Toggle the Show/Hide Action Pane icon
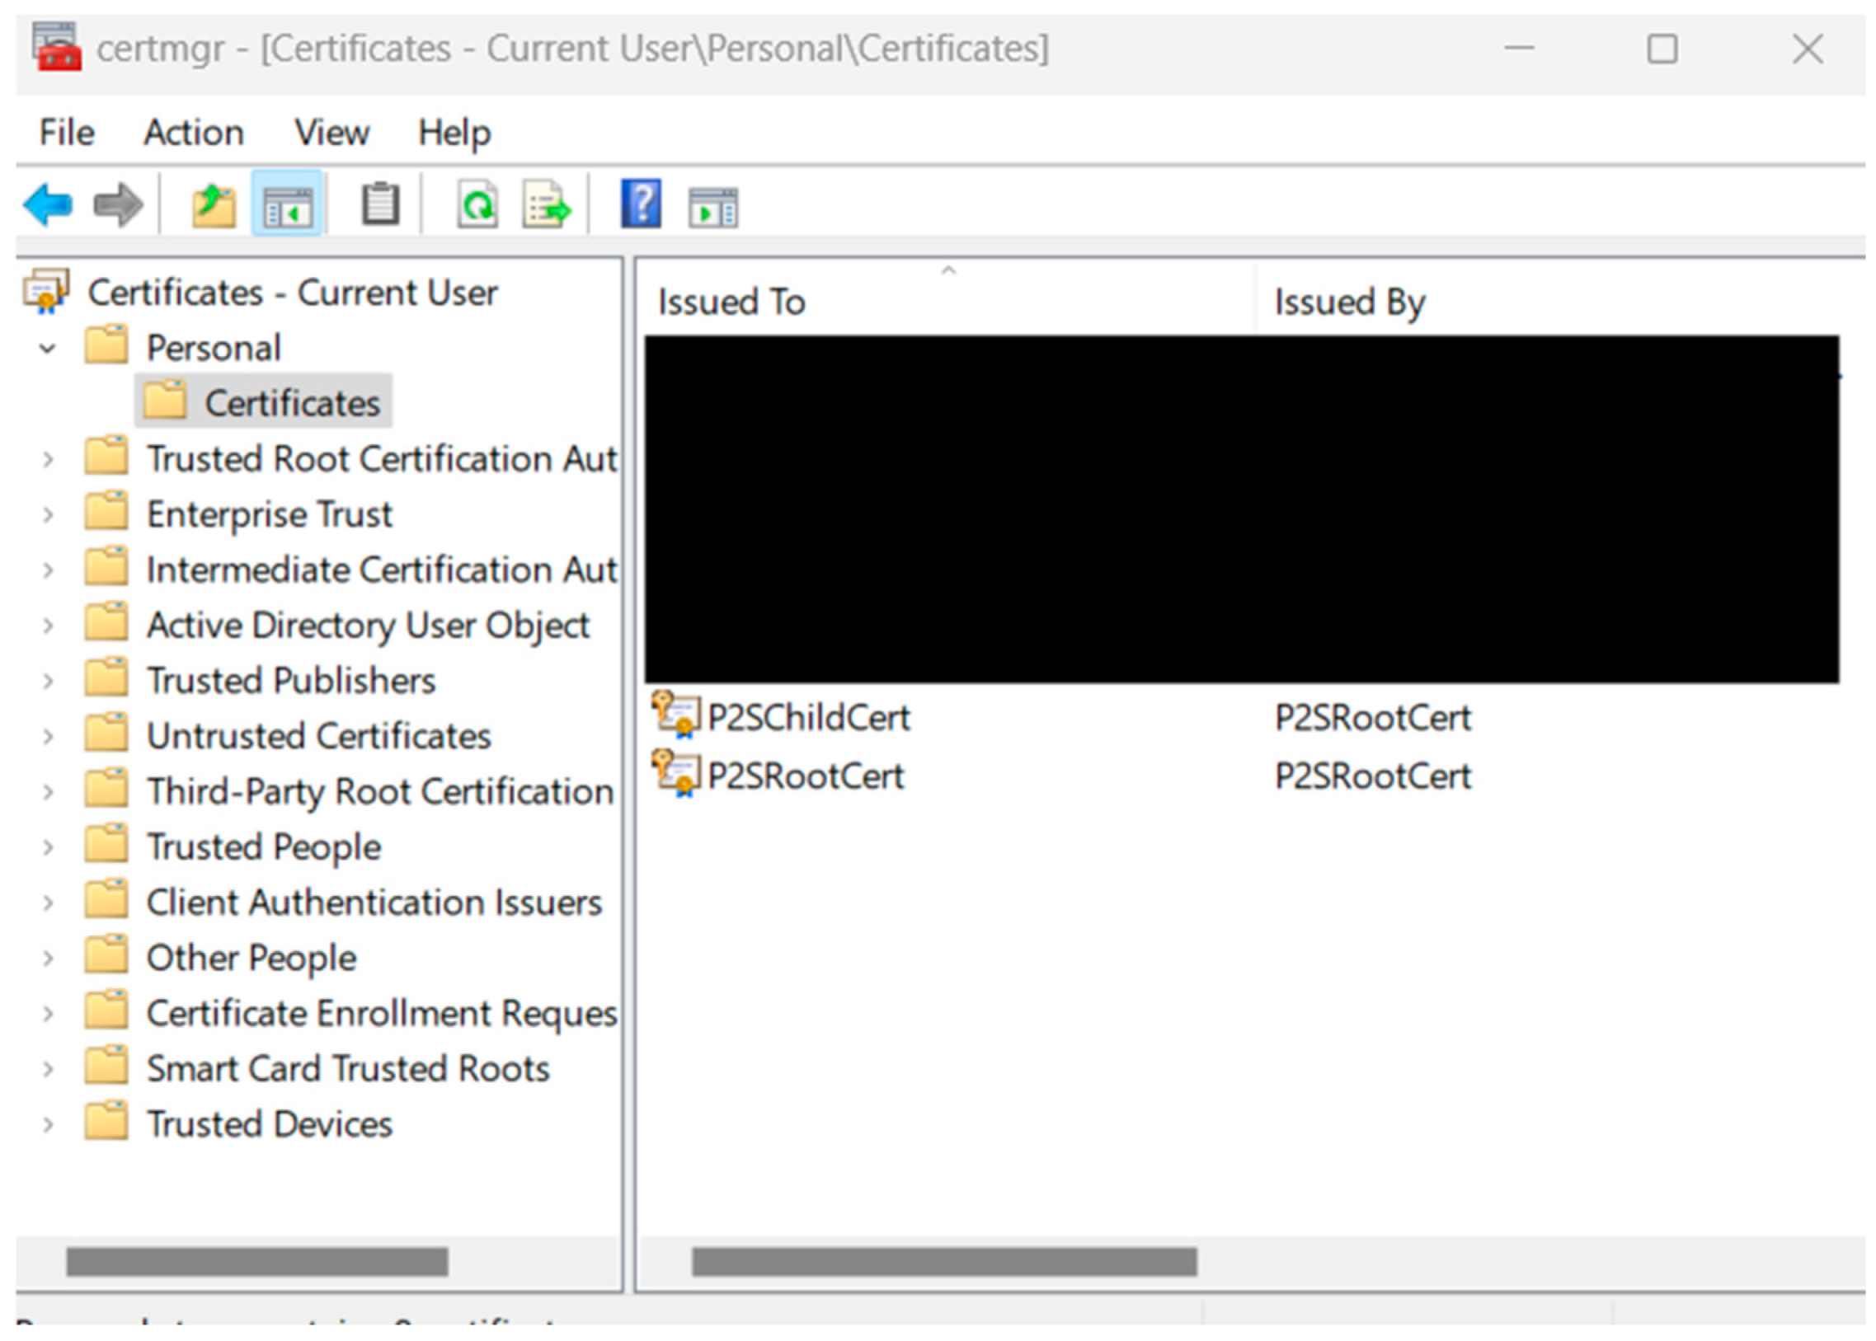The height and width of the screenshot is (1341, 1876). click(713, 206)
